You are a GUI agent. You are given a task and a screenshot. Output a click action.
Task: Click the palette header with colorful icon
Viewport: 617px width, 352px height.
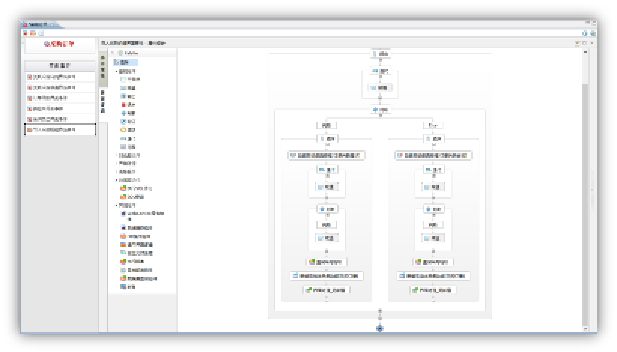pos(129,53)
